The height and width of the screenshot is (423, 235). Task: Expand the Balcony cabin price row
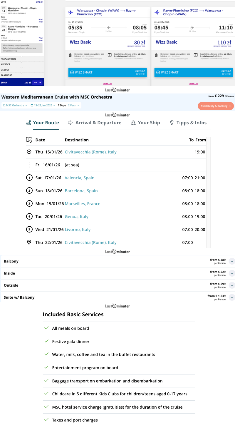coord(232,261)
